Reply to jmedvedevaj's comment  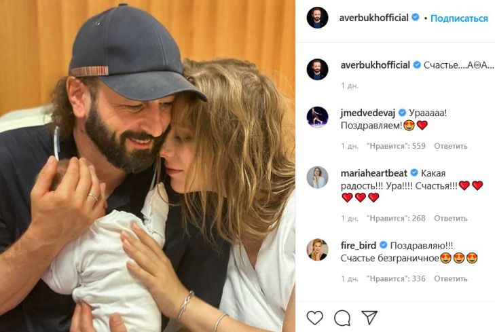451,146
